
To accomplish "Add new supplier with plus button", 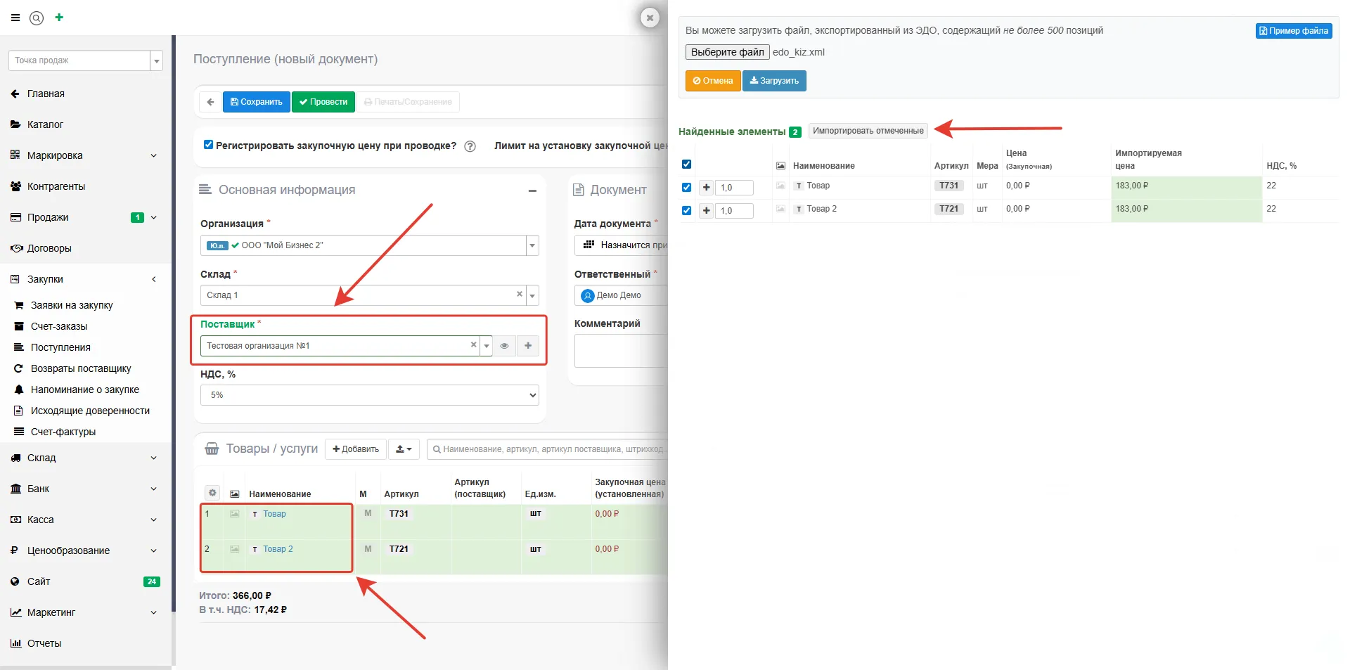I will pyautogui.click(x=528, y=346).
